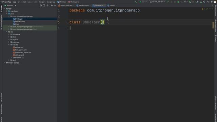Open the SDK Manager toolbar icon

point(204,2)
